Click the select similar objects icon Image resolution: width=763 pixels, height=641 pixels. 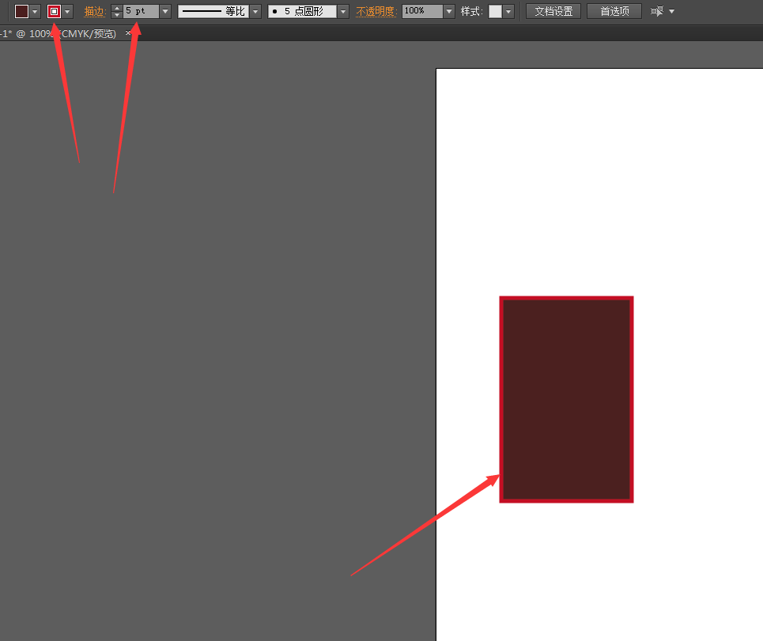pos(657,11)
